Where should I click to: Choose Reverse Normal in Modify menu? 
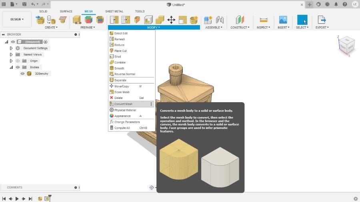132,74
